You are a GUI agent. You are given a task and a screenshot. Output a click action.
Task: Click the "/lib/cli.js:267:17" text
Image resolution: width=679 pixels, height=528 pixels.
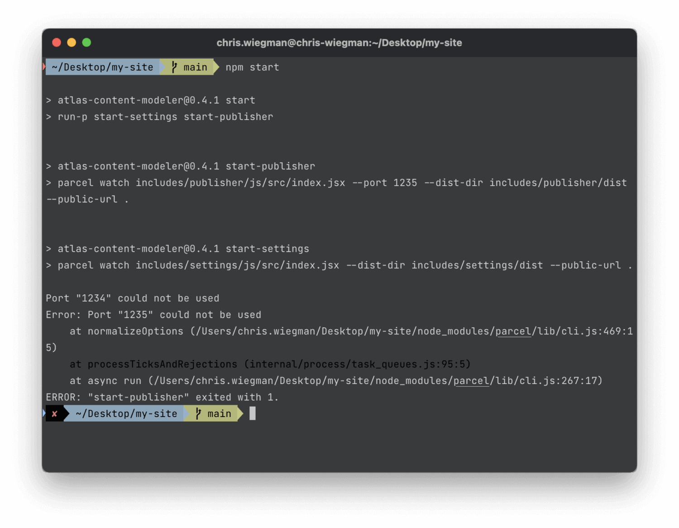(543, 381)
